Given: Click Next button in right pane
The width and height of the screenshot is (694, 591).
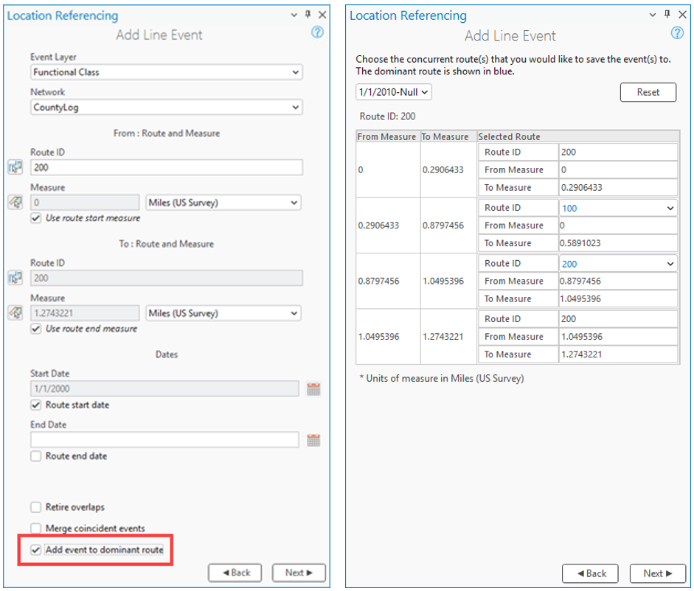Looking at the screenshot, I should 658,574.
